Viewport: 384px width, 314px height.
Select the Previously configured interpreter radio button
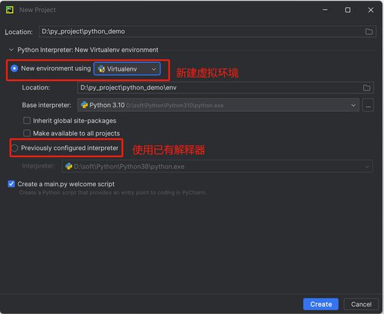(14, 148)
